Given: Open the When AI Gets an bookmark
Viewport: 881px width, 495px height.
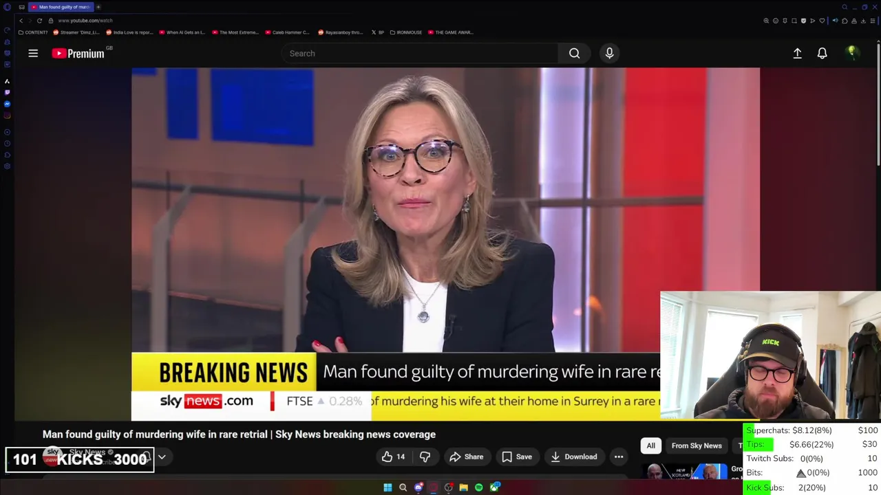Looking at the screenshot, I should pyautogui.click(x=182, y=32).
